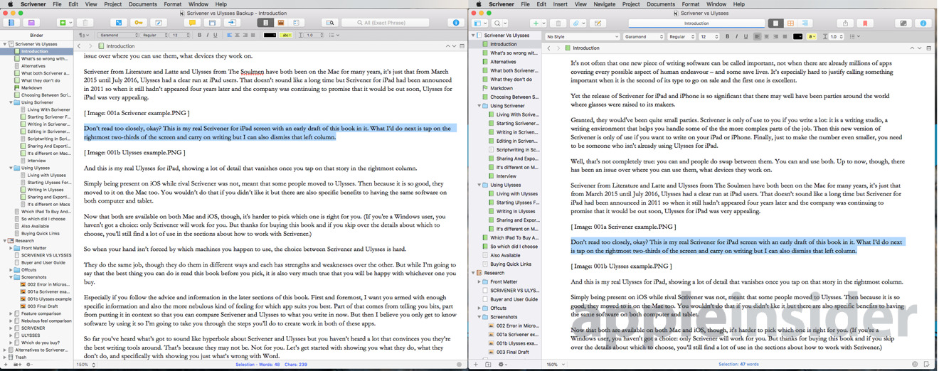Screen dimensions: 939x371
Task: Open Navigate menu in right menu bar
Action: click(x=604, y=4)
